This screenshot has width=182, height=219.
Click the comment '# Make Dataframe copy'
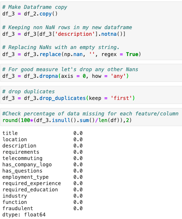coord(35,7)
